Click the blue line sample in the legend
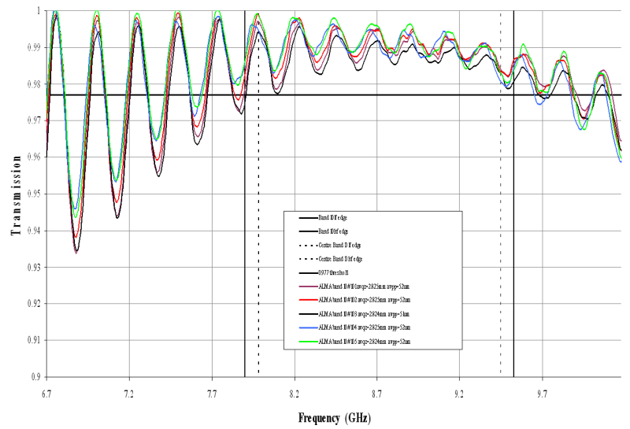 click(308, 327)
